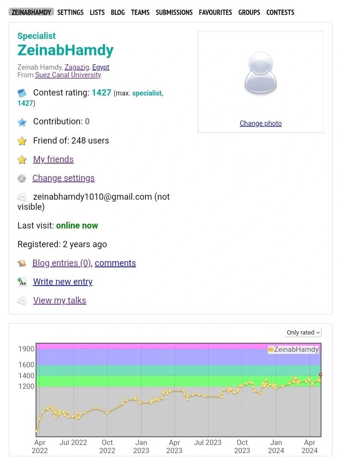Click the 'Friend of: 248 users' text
The height and width of the screenshot is (458, 346).
pos(71,141)
